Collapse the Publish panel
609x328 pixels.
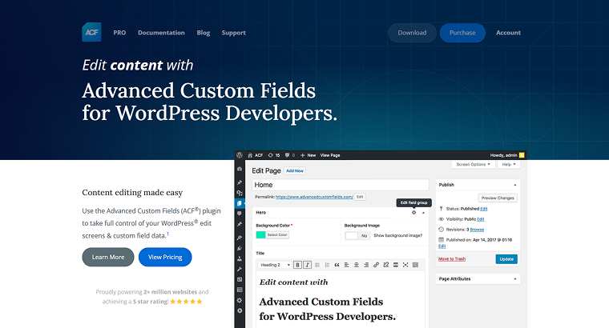click(x=515, y=185)
